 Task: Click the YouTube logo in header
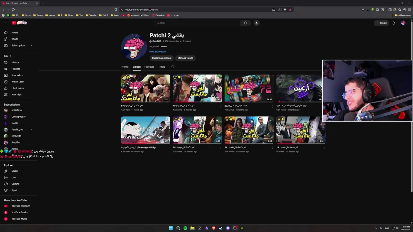(19, 23)
